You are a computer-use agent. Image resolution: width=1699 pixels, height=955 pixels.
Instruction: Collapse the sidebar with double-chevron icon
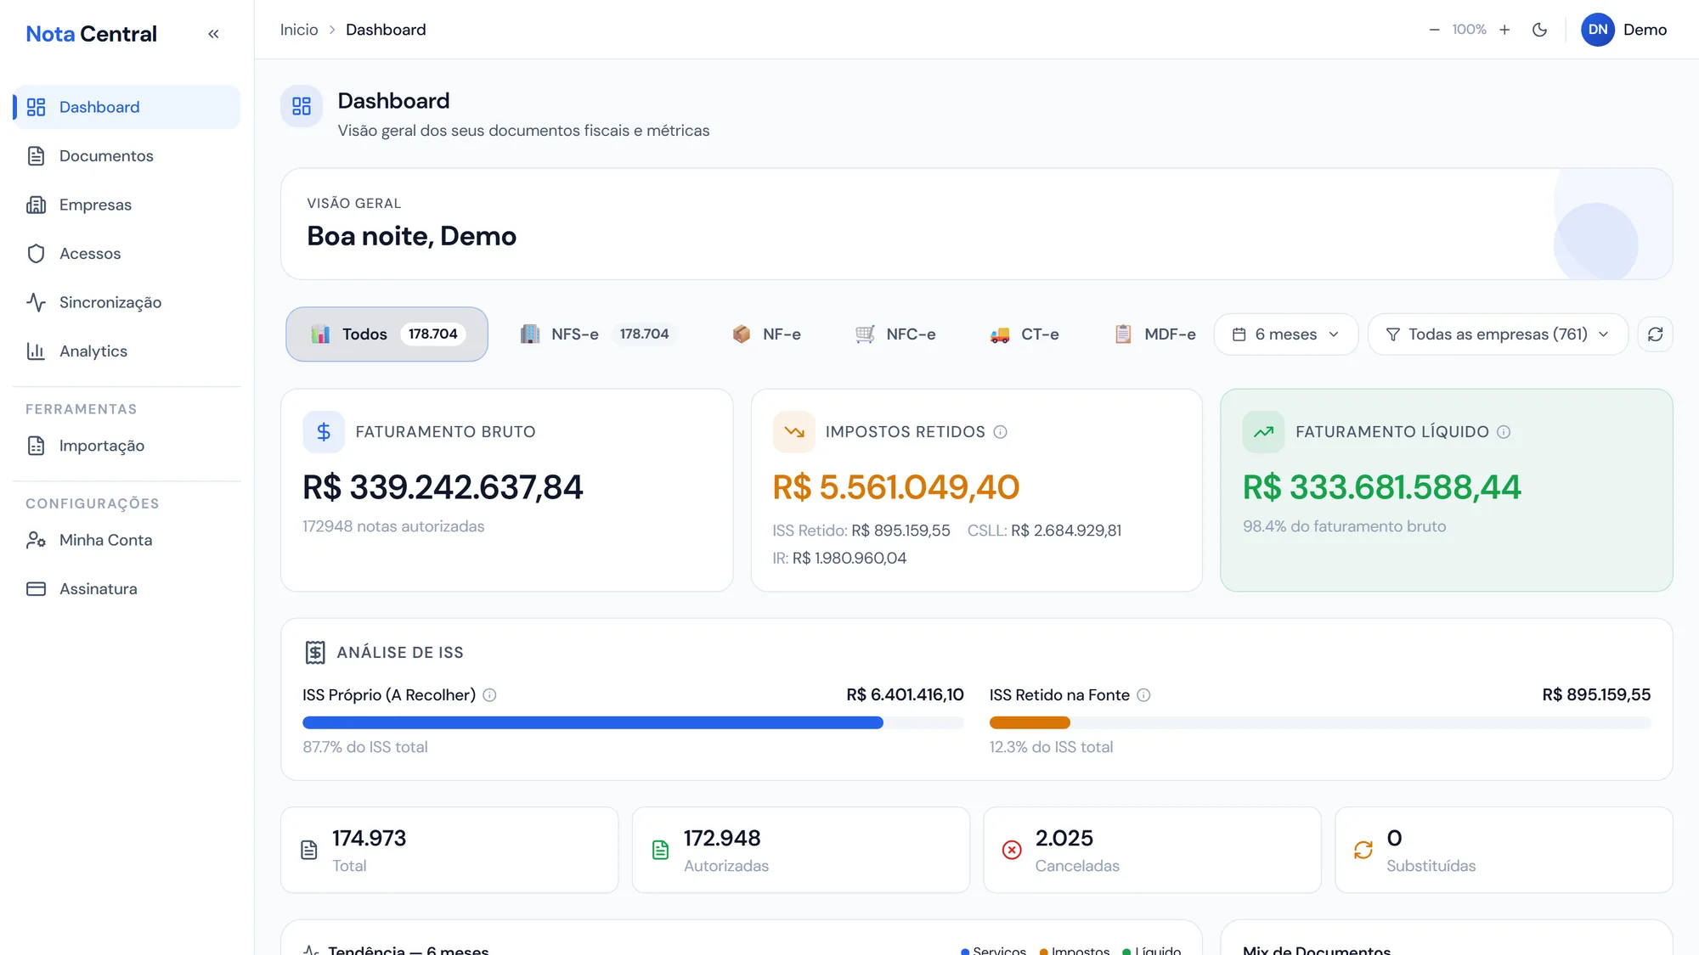point(213,34)
